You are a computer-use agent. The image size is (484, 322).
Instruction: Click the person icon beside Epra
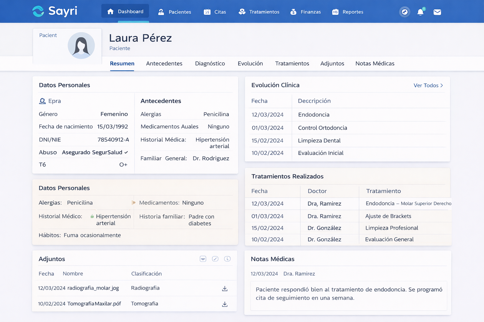point(42,101)
